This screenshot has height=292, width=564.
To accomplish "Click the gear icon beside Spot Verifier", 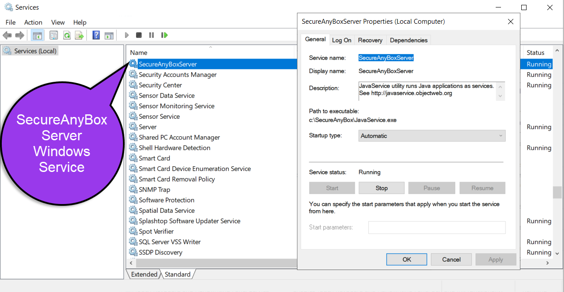I will point(133,231).
